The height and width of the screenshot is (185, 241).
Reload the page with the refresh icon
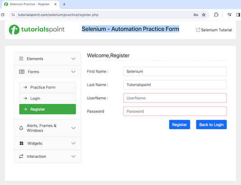3,15
